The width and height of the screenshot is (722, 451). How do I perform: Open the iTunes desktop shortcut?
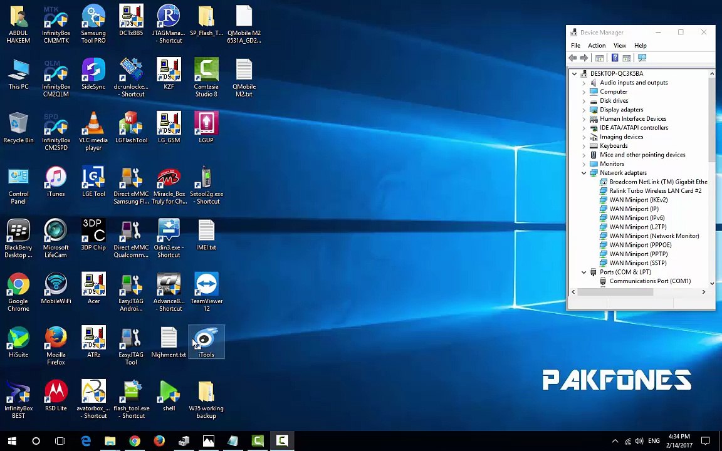56,180
